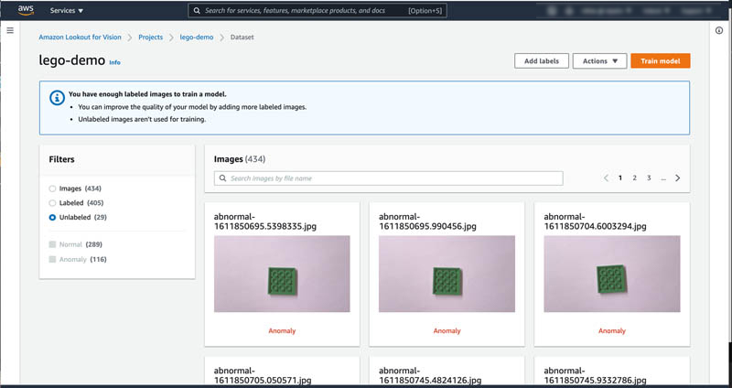The image size is (732, 388).
Task: Go to page 1 of images
Action: tap(620, 178)
